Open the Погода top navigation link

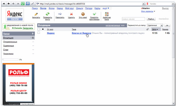click(89, 8)
